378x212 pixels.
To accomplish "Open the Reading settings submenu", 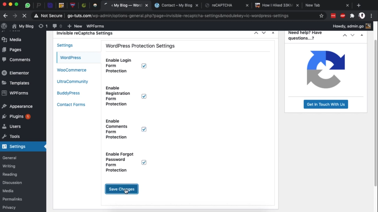I will [10, 174].
